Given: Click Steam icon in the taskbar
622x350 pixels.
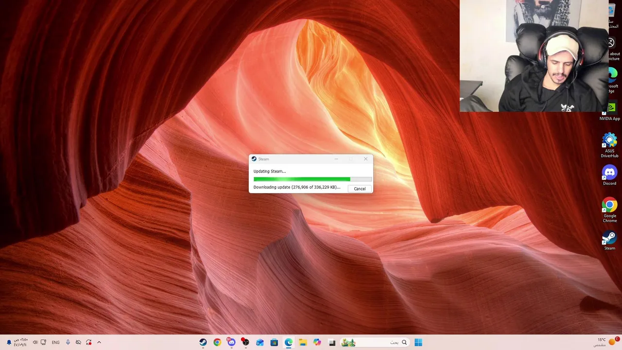Looking at the screenshot, I should [203, 342].
